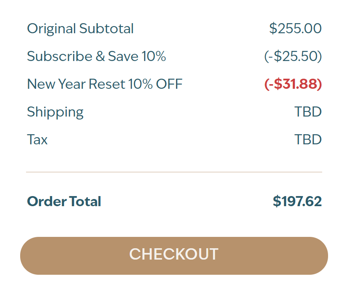352x292 pixels.
Task: Select the red (-$31.88) discount amount
Action: click(x=293, y=84)
